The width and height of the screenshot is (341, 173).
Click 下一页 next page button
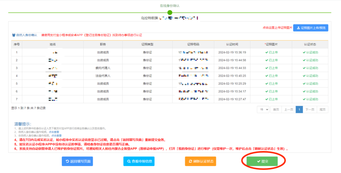tap(310, 109)
